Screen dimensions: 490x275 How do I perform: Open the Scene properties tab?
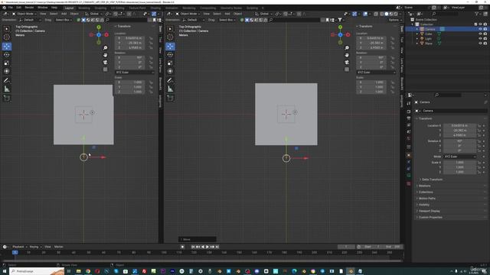point(409,132)
